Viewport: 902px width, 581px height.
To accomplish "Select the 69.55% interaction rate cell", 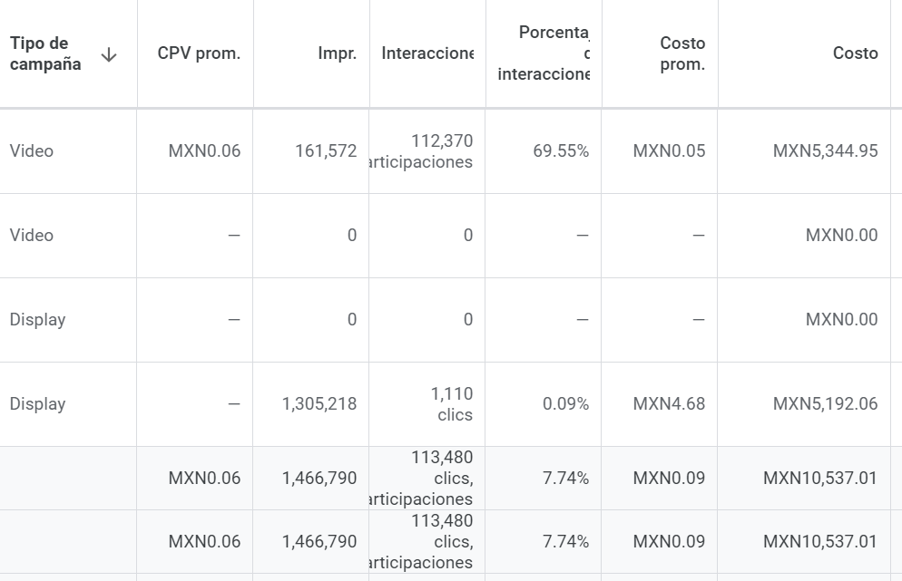I will 561,151.
